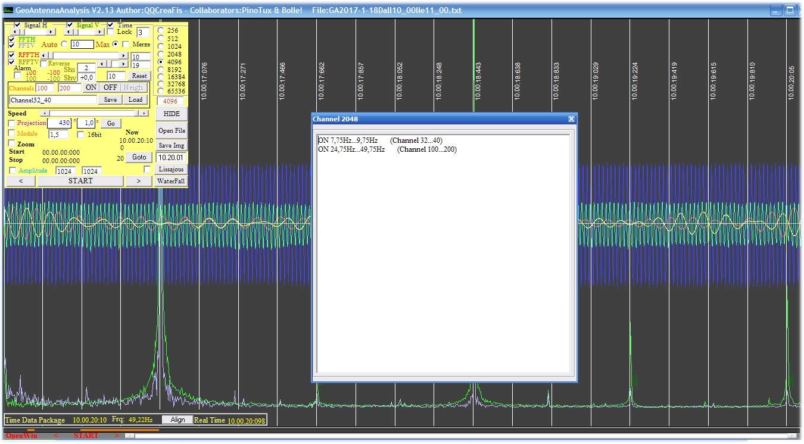Enable the Projection checkbox
This screenshot has width=804, height=444.
(x=12, y=123)
